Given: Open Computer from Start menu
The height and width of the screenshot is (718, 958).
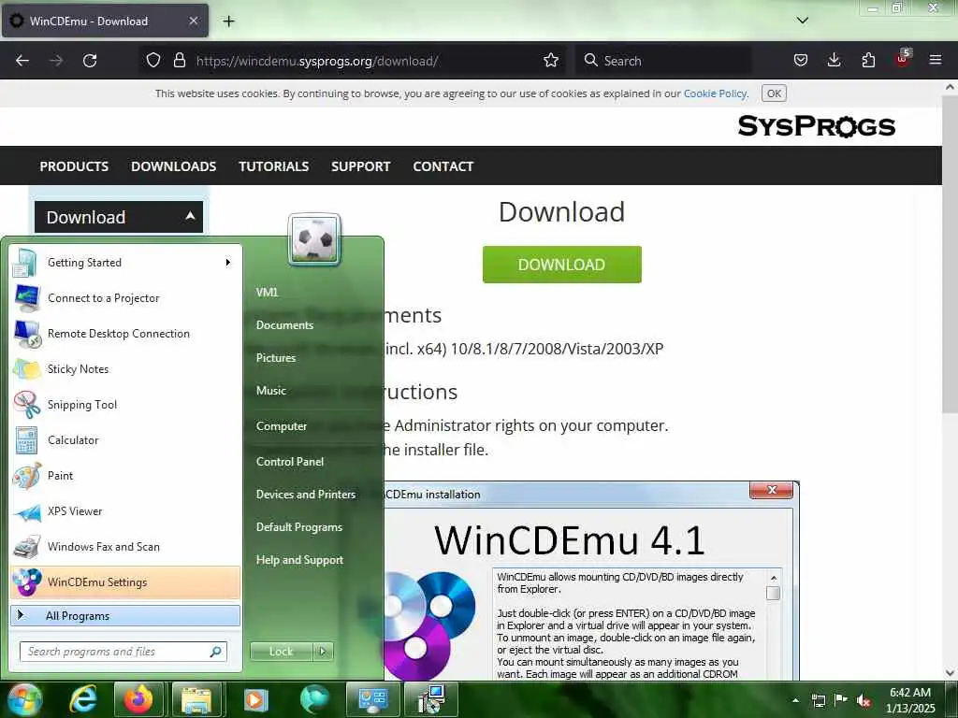Looking at the screenshot, I should tap(281, 426).
